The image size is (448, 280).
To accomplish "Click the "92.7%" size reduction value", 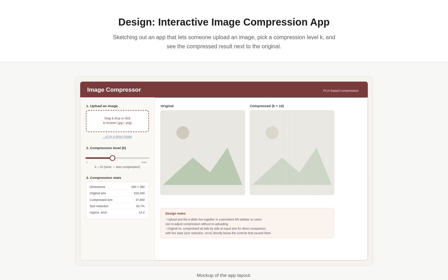I will tap(140, 206).
